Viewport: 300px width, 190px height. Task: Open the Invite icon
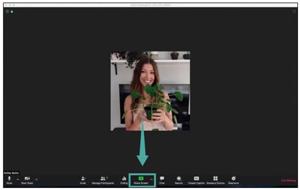pos(82,179)
